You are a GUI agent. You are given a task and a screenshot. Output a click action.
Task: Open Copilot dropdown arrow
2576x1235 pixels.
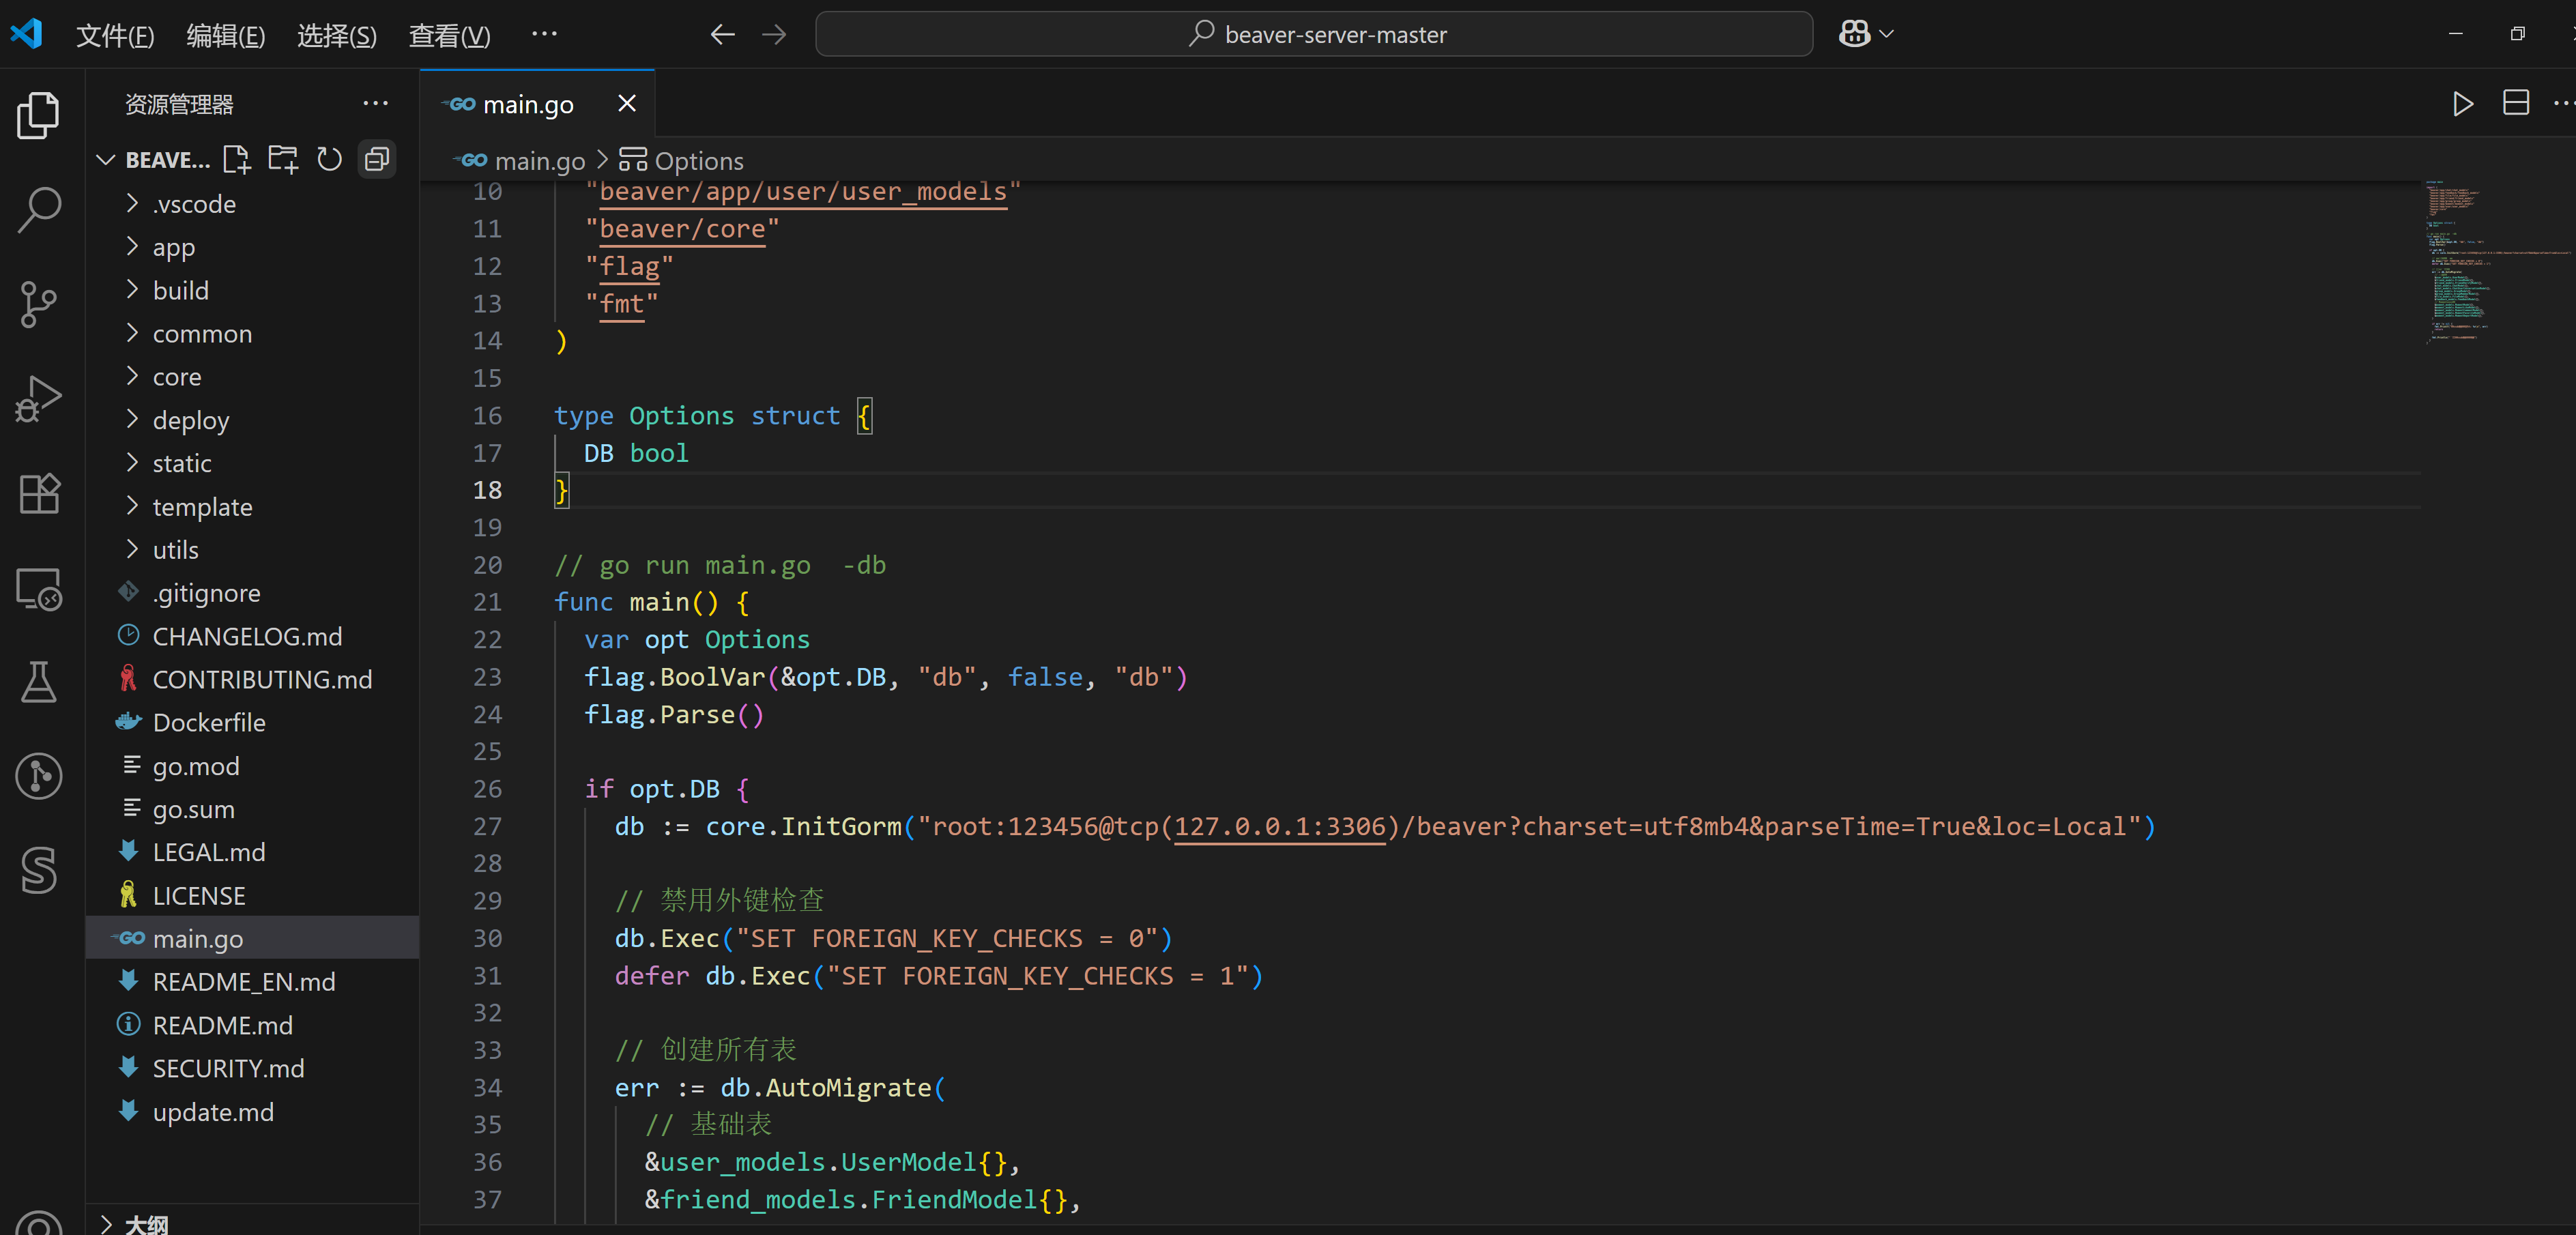click(1887, 34)
